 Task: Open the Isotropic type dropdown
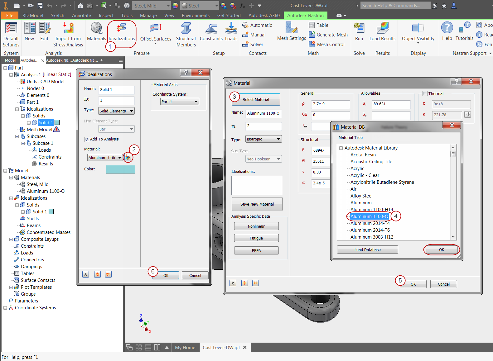pos(263,139)
